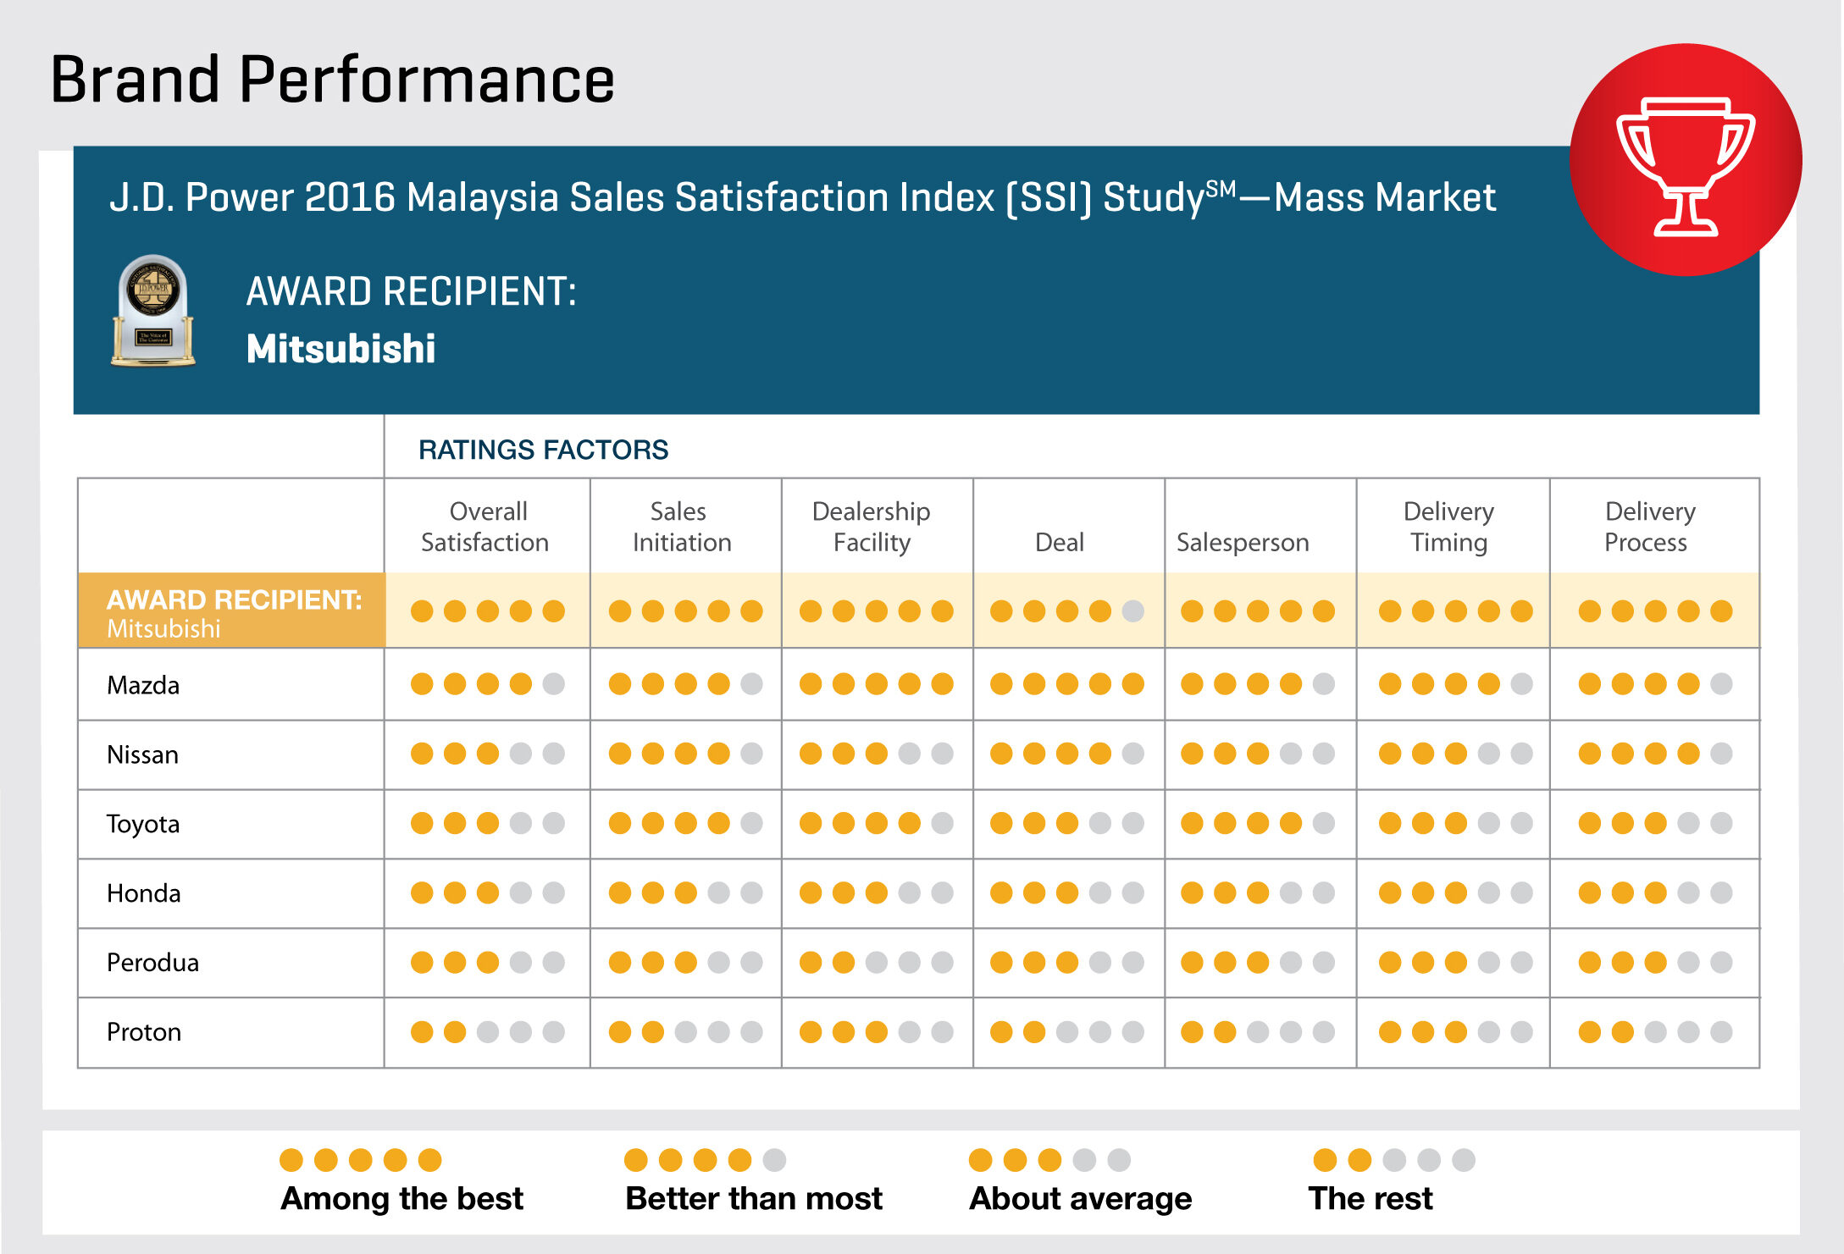Click Mazda's Dealership Facility rating dots

tap(876, 683)
